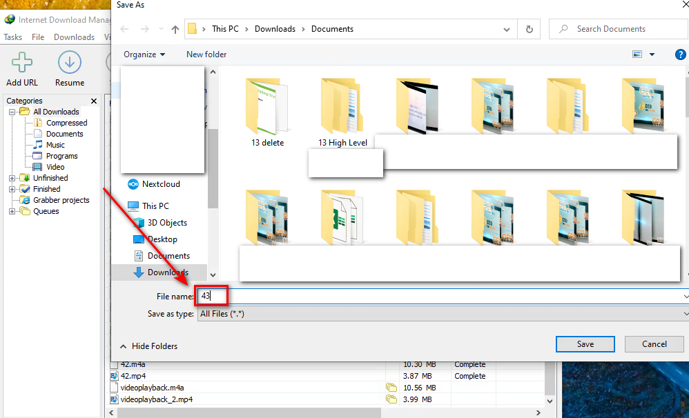The height and width of the screenshot is (418, 689).
Task: Click the 3.99 MB size cell
Action: (418, 399)
